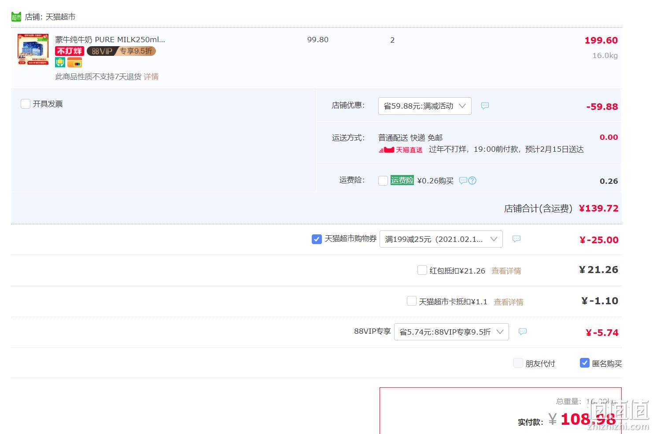The height and width of the screenshot is (434, 653).
Task: Click the ¥-1.10 card deduction amount
Action: pos(600,301)
